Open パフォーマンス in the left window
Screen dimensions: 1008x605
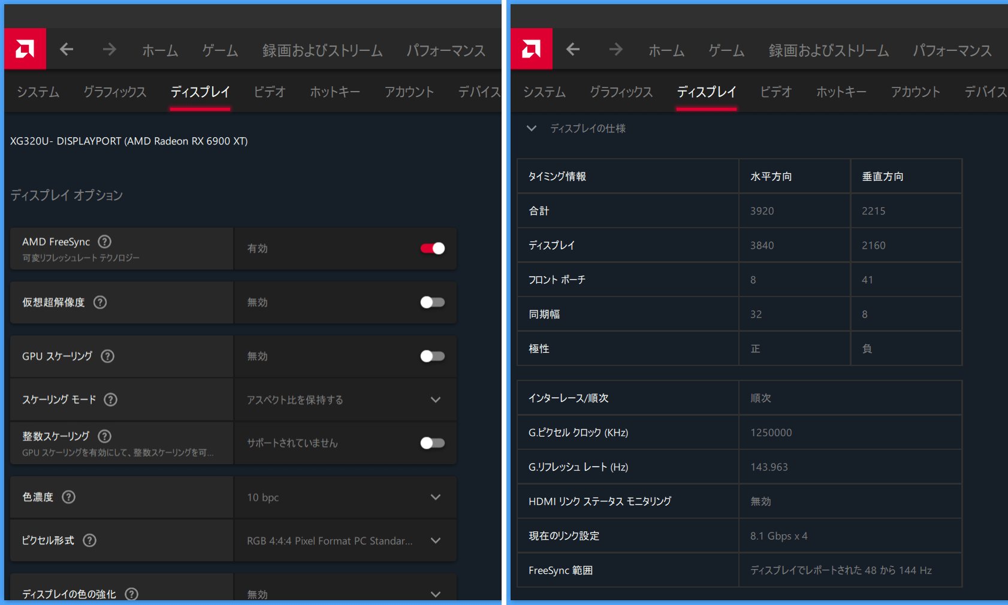(446, 50)
